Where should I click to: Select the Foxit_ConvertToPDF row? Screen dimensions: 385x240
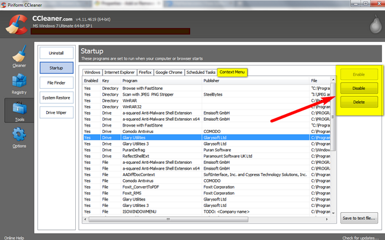click(x=207, y=187)
